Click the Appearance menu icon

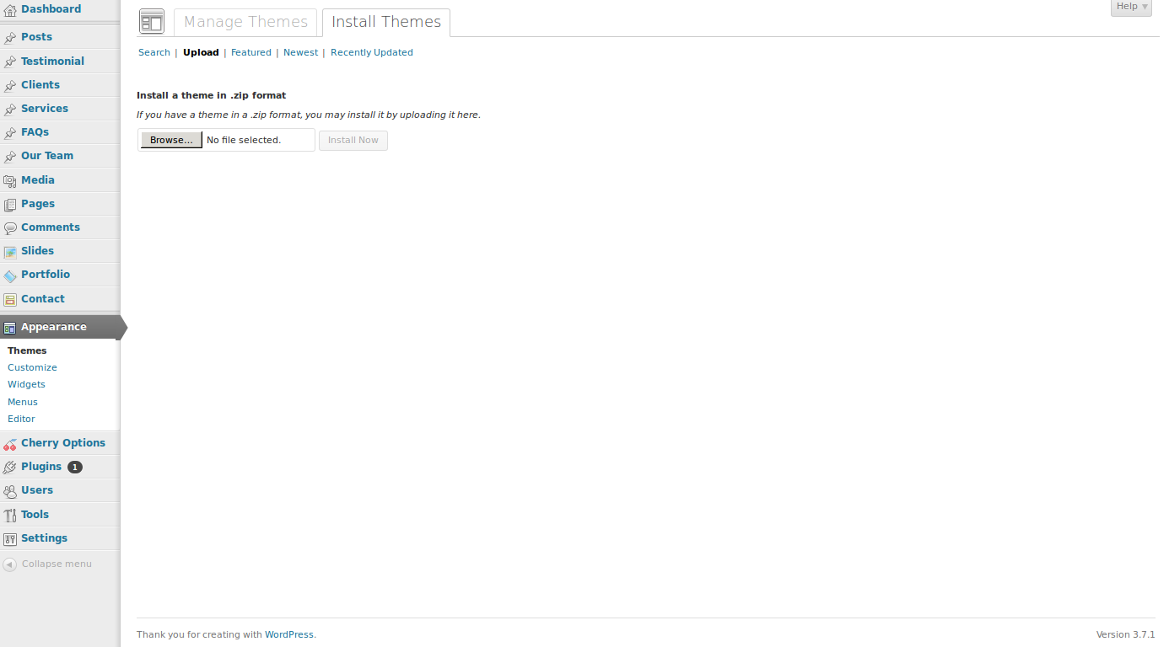click(x=10, y=327)
